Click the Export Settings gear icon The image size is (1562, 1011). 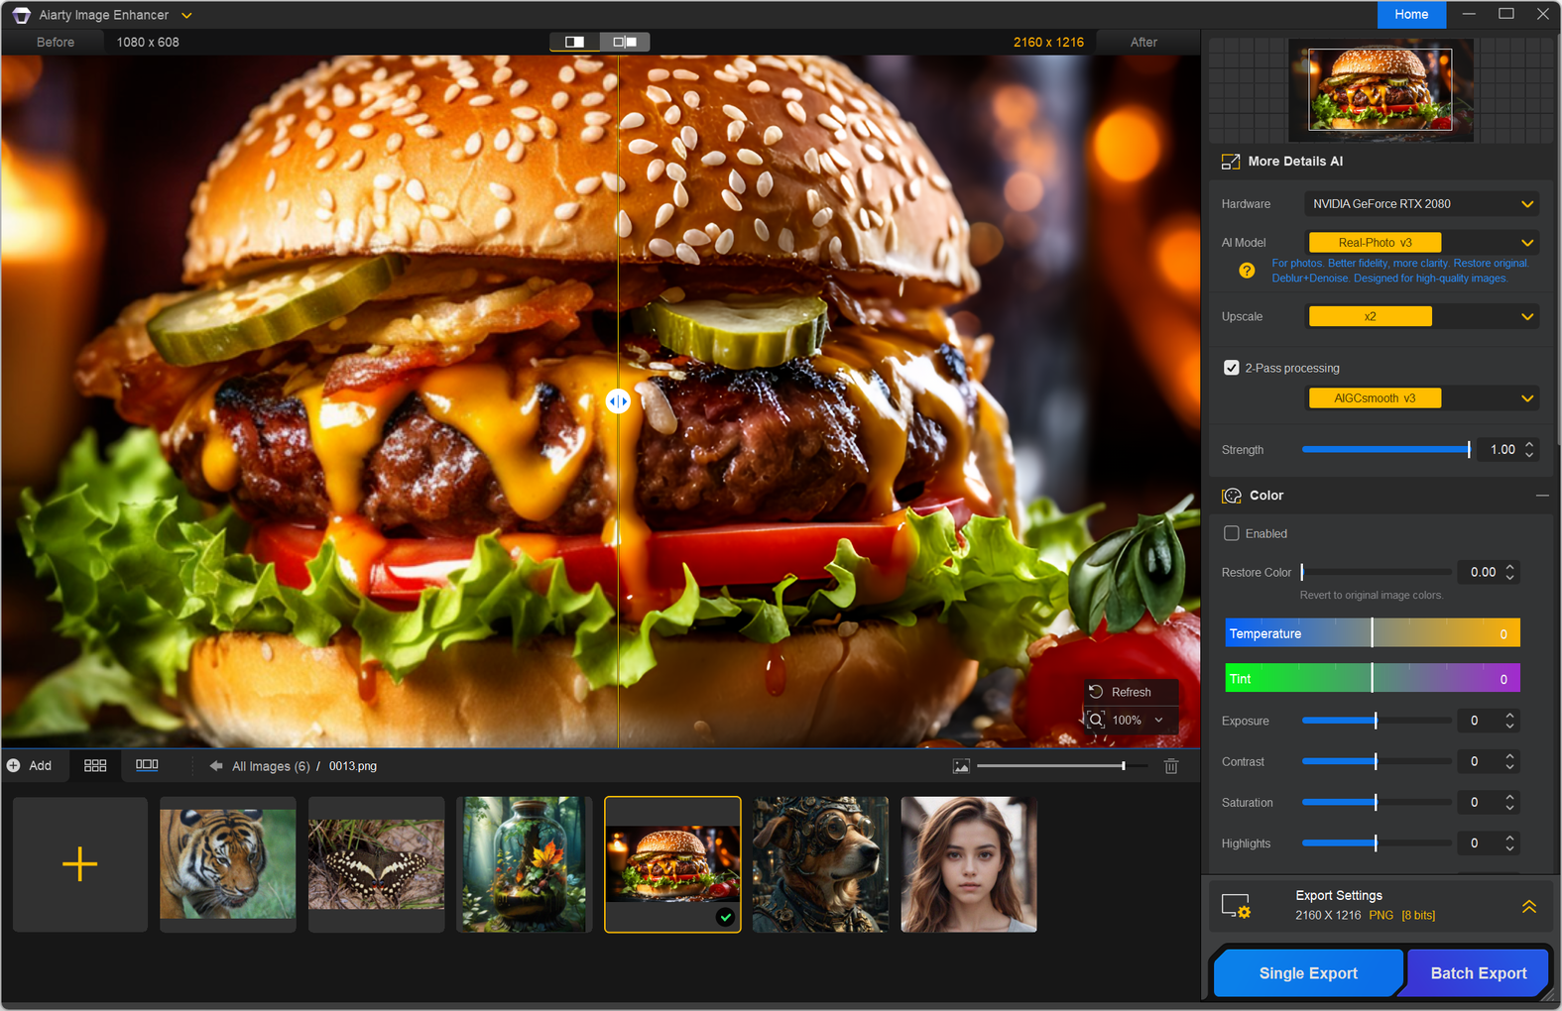tap(1237, 906)
